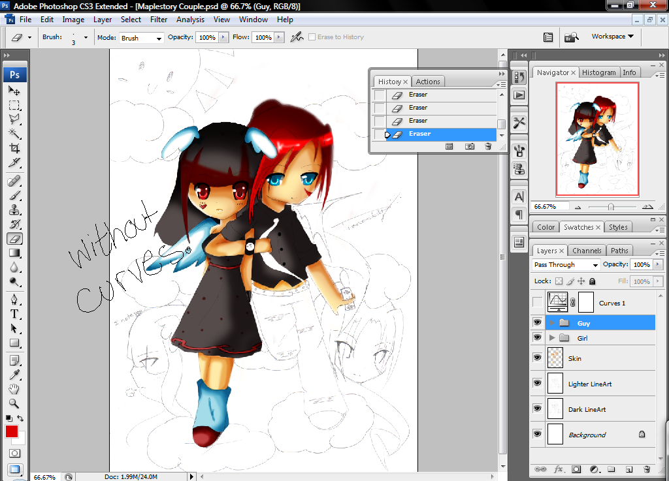This screenshot has width=669, height=481.
Task: Expand the Guy layer group
Action: 552,323
